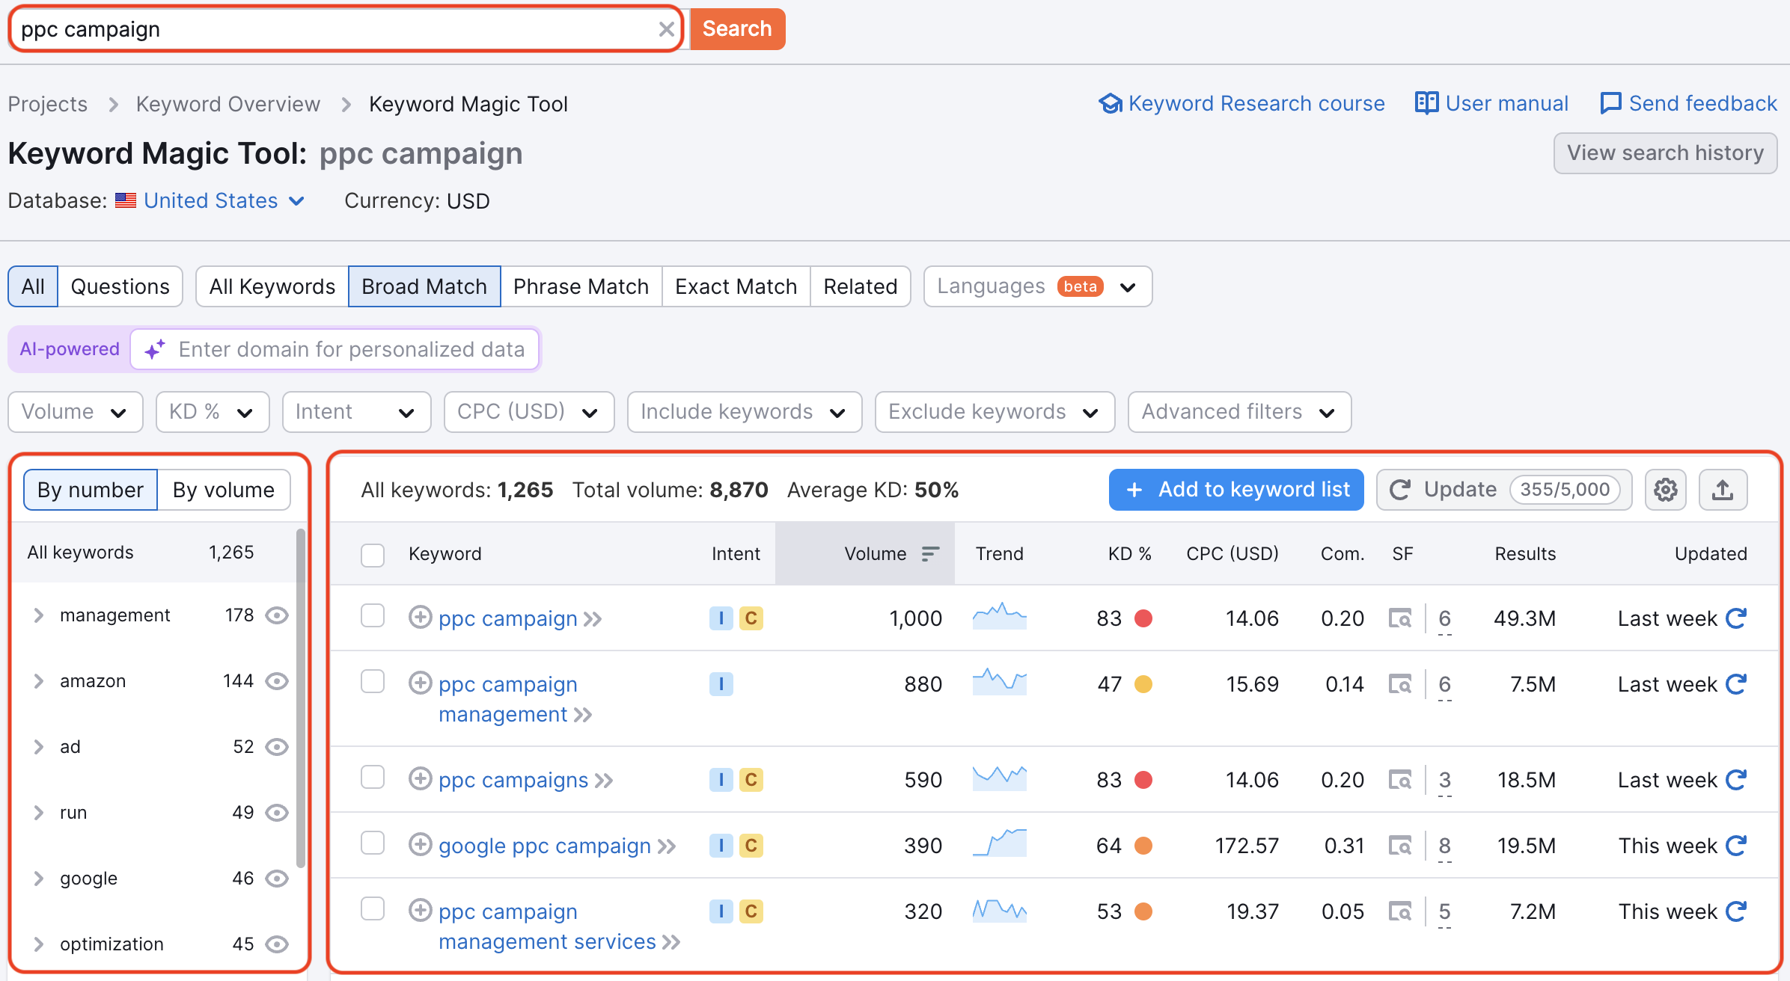Click red KD dot for ppc campaign
Screen dimensions: 1790x981
(1143, 618)
